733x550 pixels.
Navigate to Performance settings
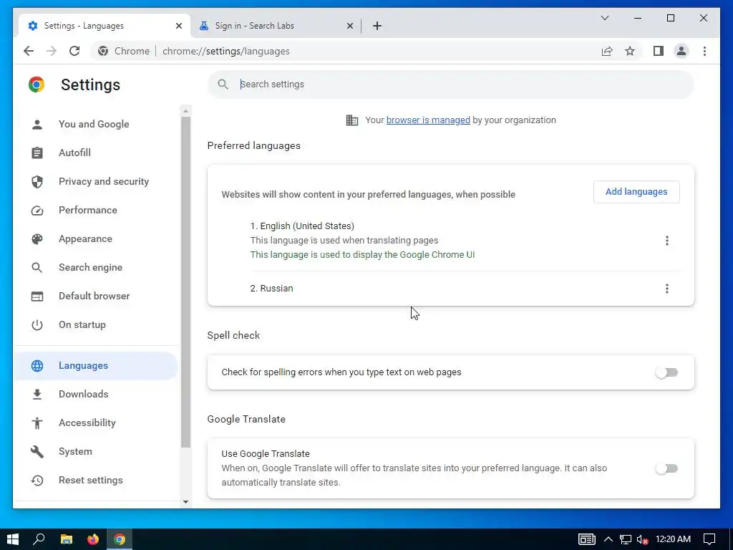tap(97, 210)
